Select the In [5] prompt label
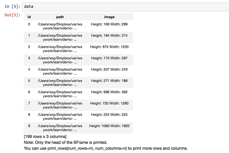Screen dimensions: 229x153 point(13,6)
